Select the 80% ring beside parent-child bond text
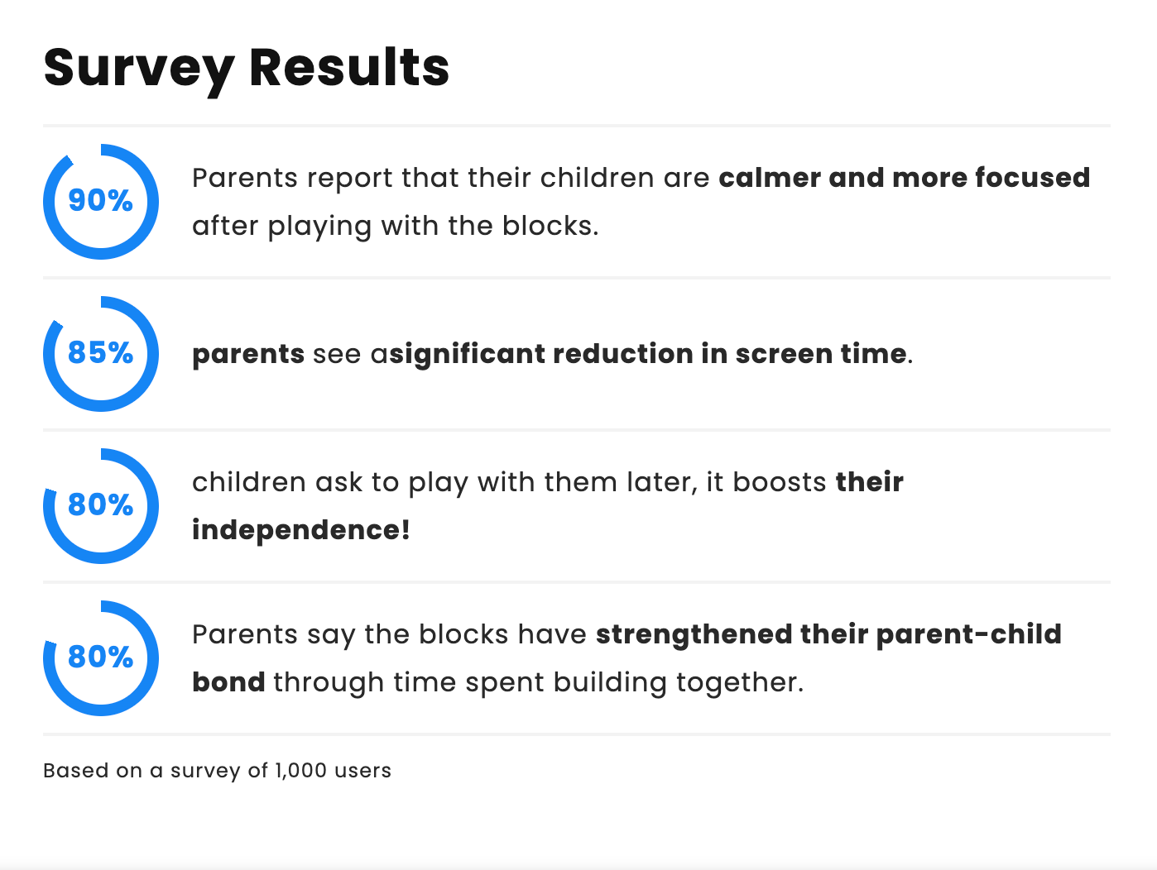The width and height of the screenshot is (1157, 870). point(100,658)
